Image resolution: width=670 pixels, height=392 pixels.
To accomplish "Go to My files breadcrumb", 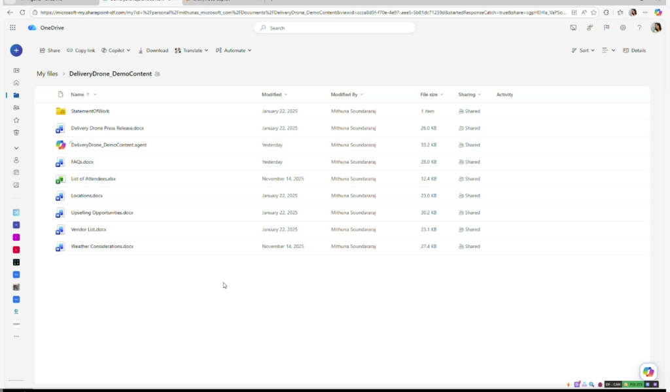I will (47, 74).
